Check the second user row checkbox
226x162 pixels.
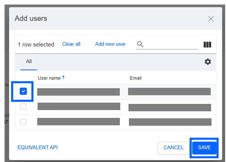tap(23, 106)
